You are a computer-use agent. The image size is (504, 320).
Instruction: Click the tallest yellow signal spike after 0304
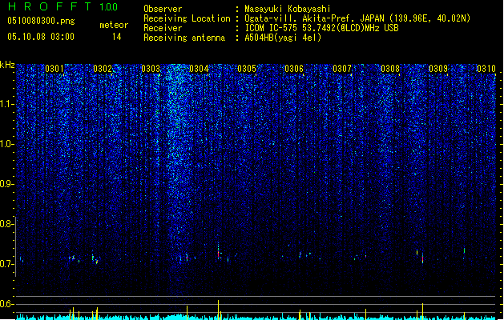218,310
